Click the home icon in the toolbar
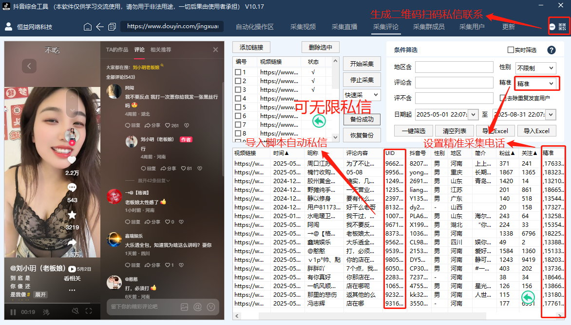 pos(88,27)
